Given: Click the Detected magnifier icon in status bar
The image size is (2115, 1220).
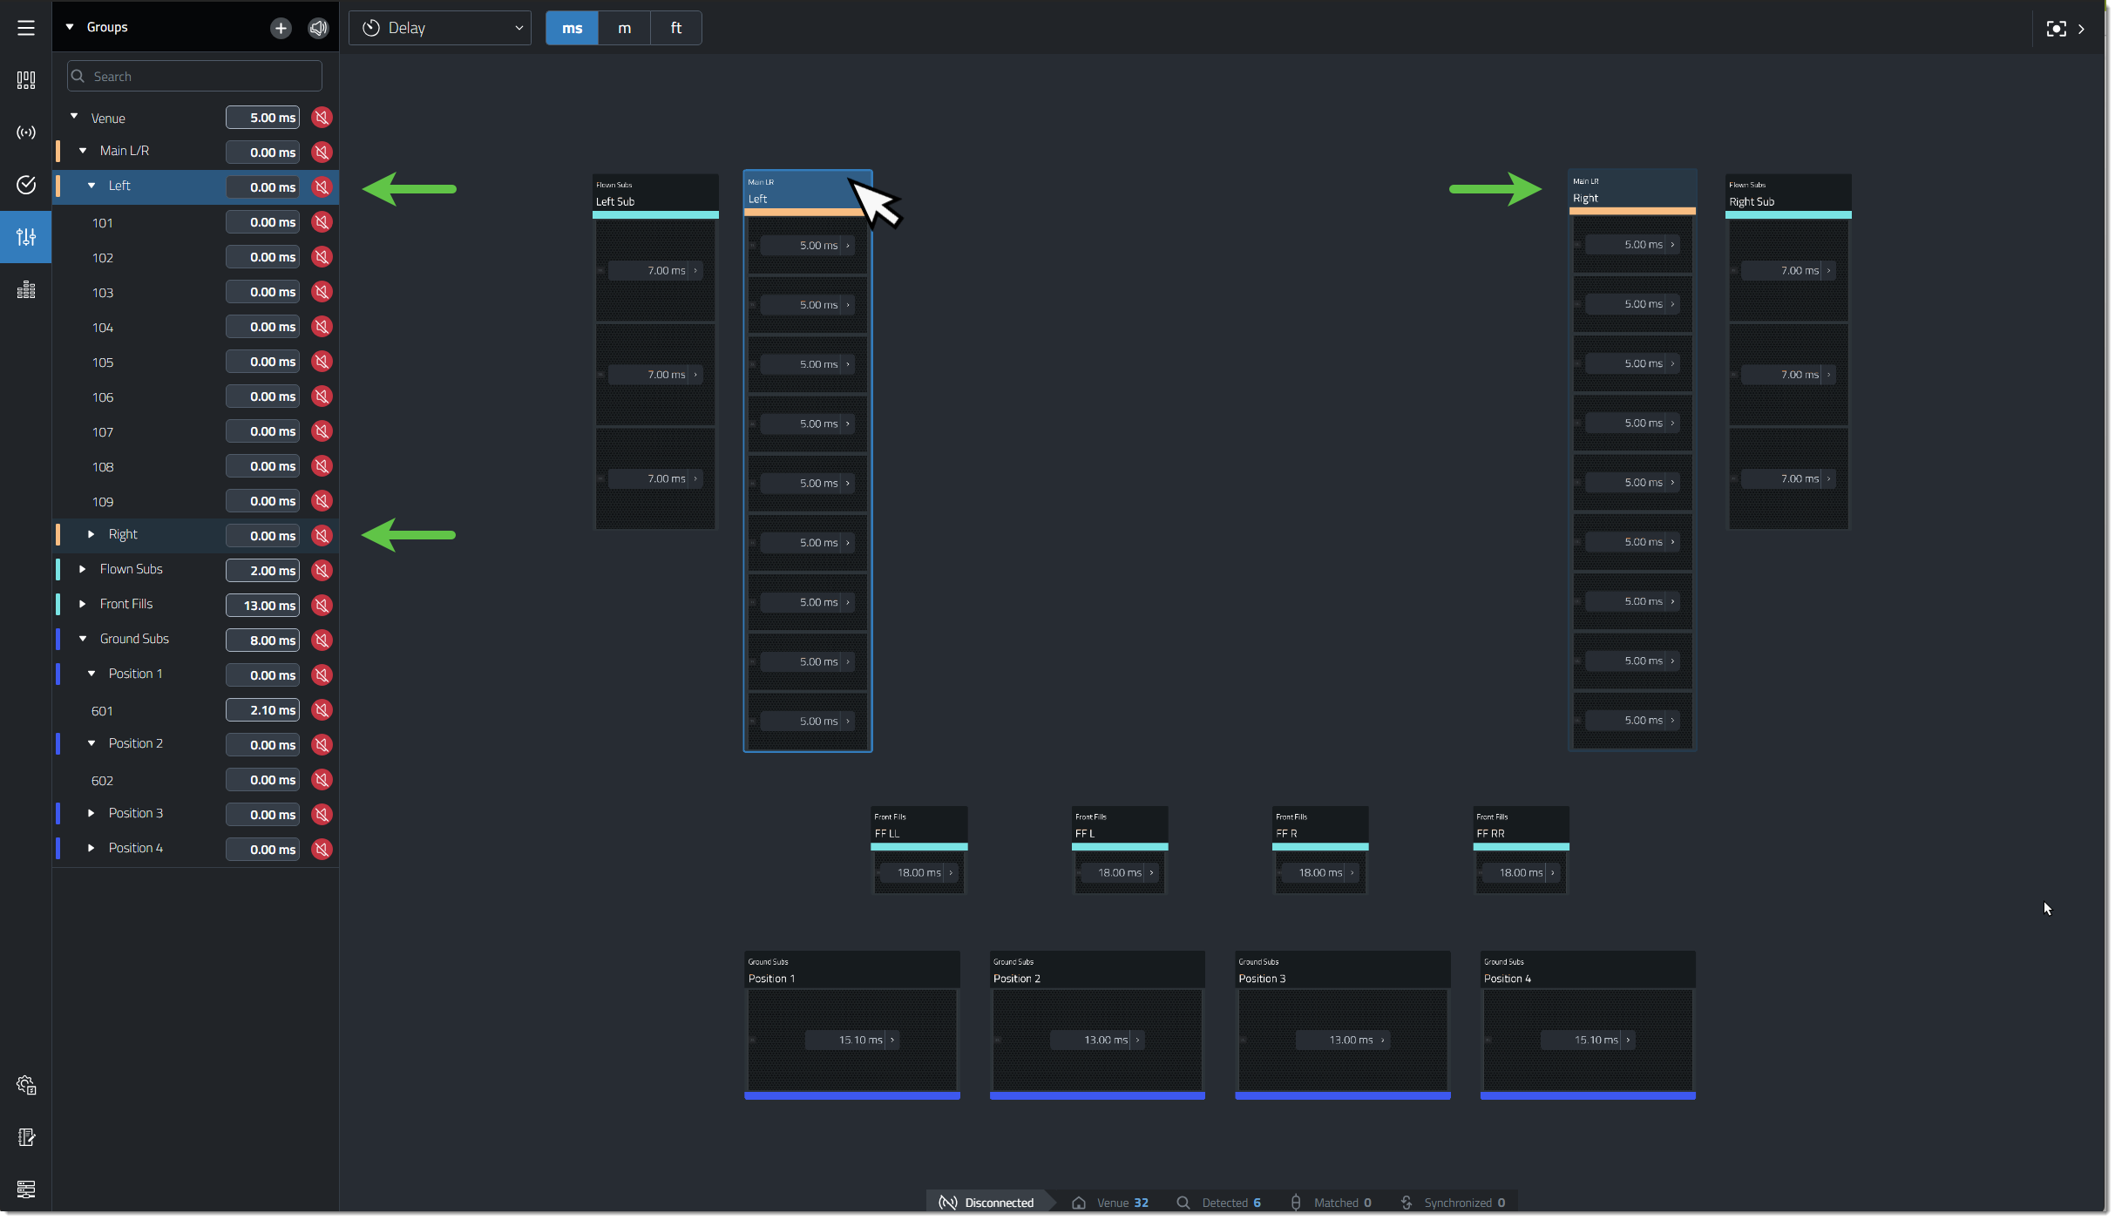Looking at the screenshot, I should (x=1183, y=1203).
